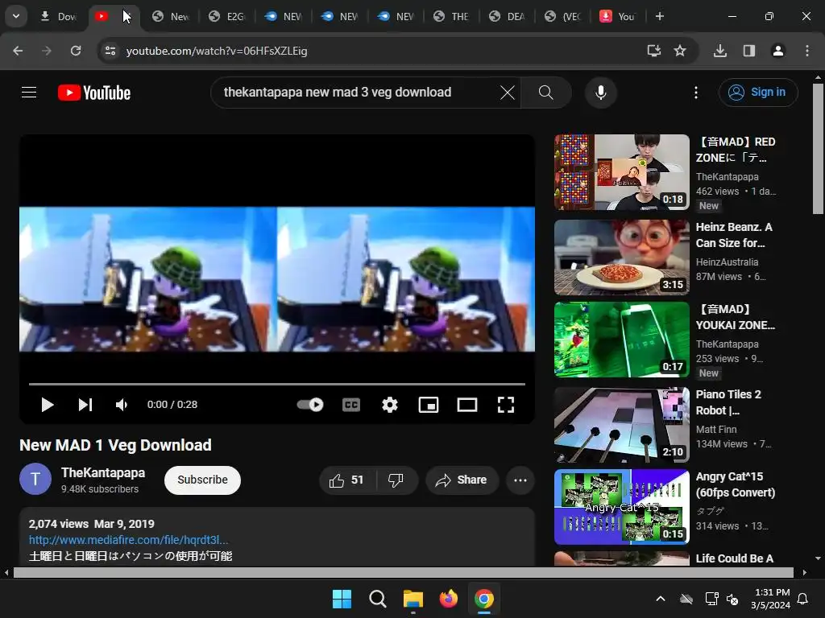Toggle the autoplay switch
This screenshot has width=825, height=618.
[x=310, y=405]
